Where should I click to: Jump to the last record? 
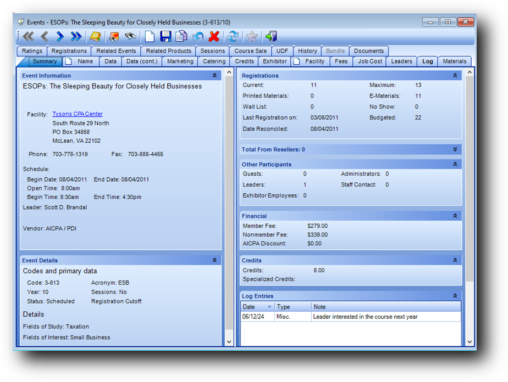76,37
